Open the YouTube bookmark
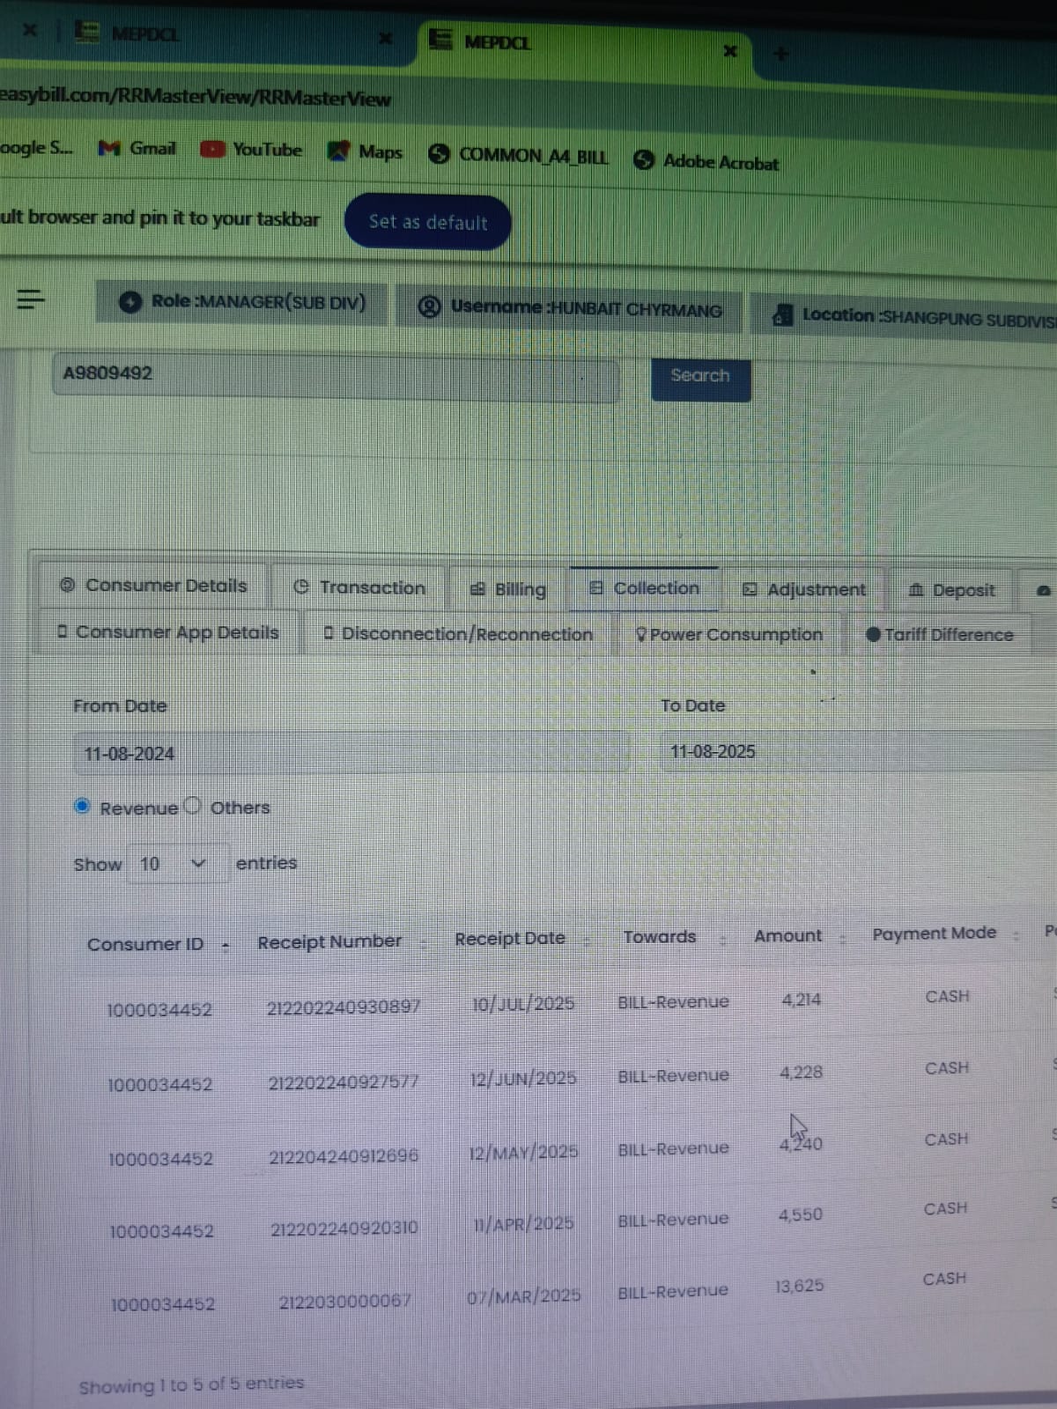 (251, 150)
